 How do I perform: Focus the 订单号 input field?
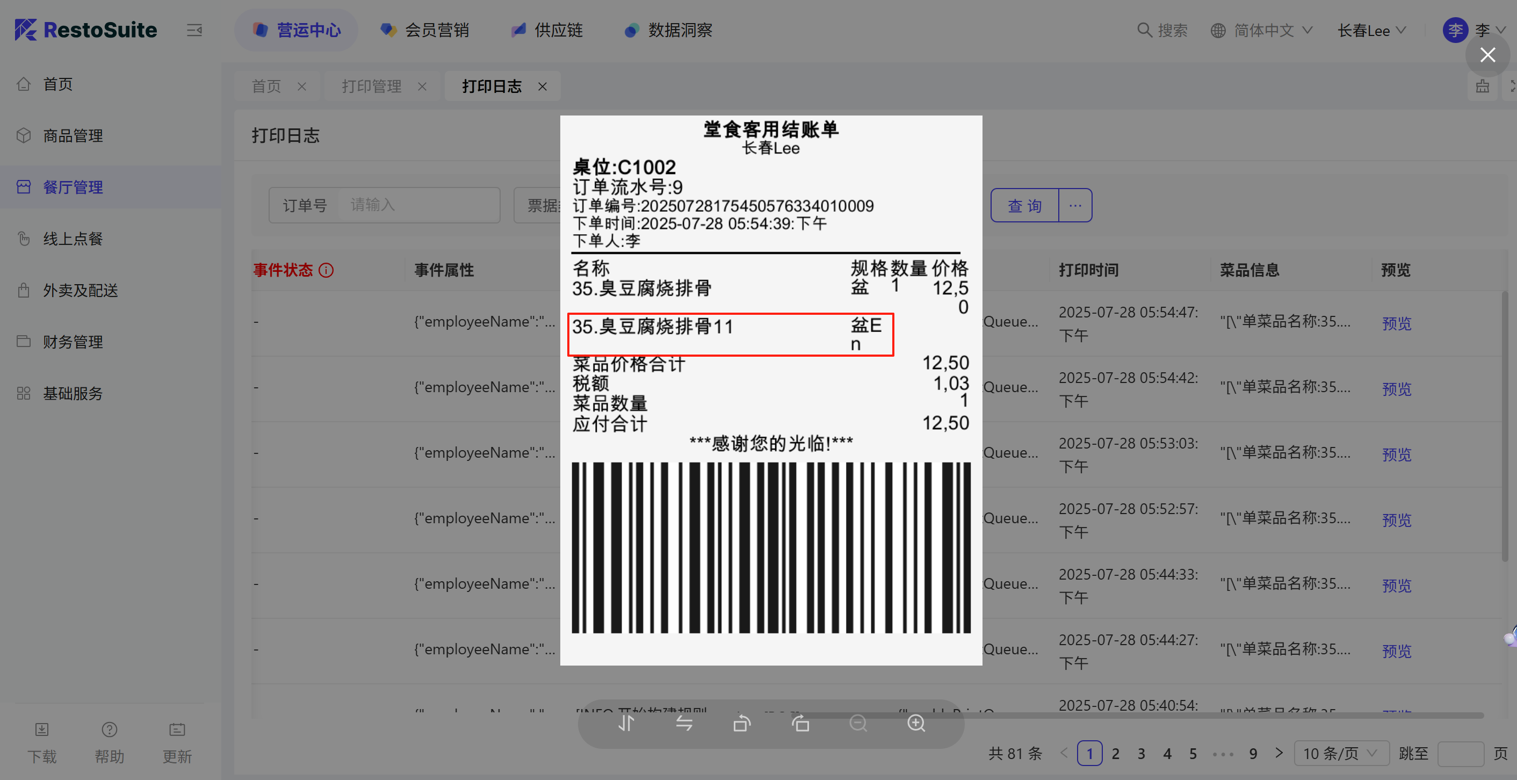(x=418, y=205)
